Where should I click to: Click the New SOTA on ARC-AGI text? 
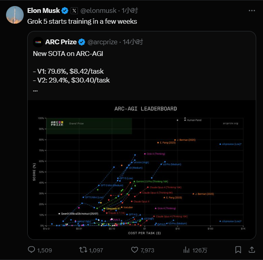tap(68, 54)
